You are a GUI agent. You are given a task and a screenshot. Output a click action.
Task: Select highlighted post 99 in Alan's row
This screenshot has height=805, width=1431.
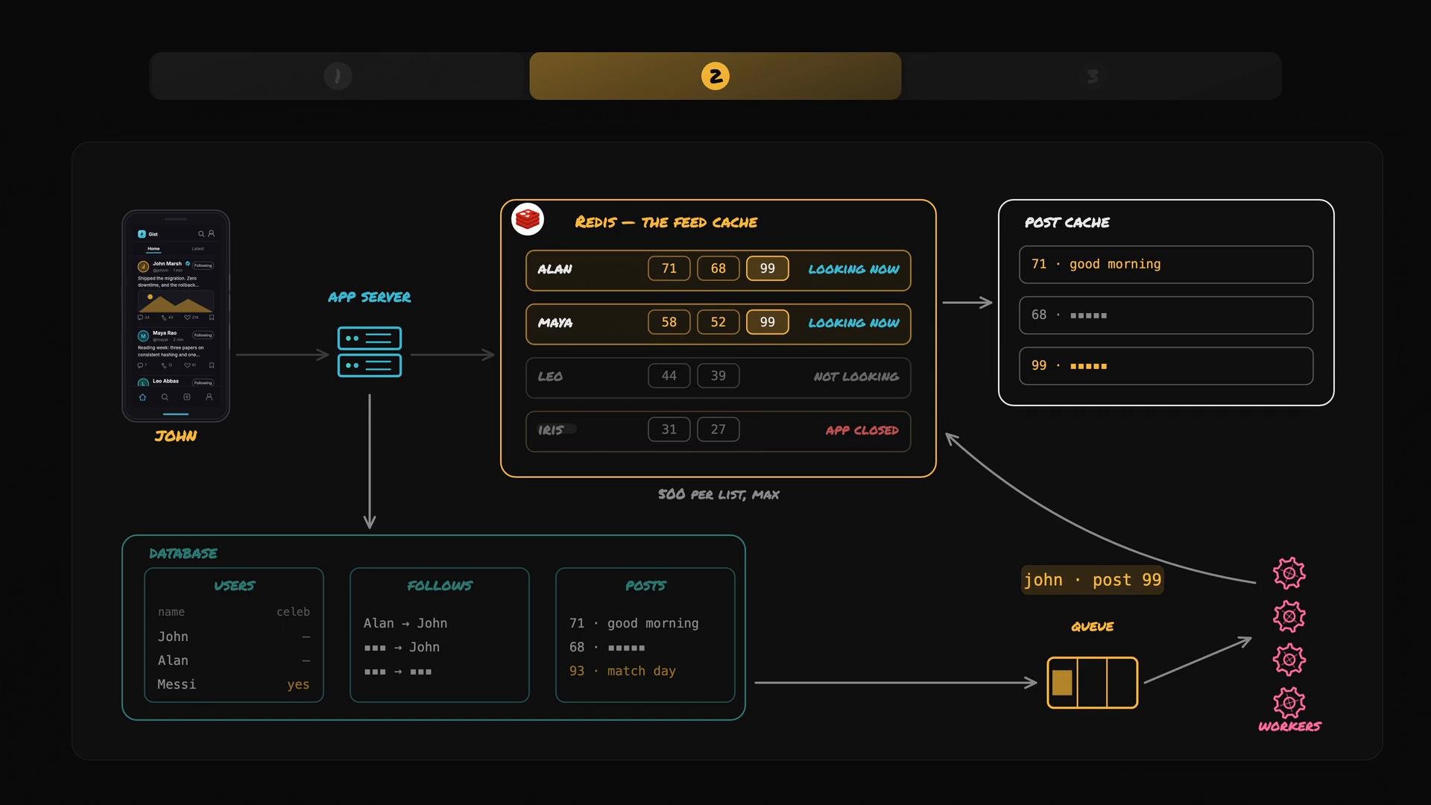[x=768, y=268]
